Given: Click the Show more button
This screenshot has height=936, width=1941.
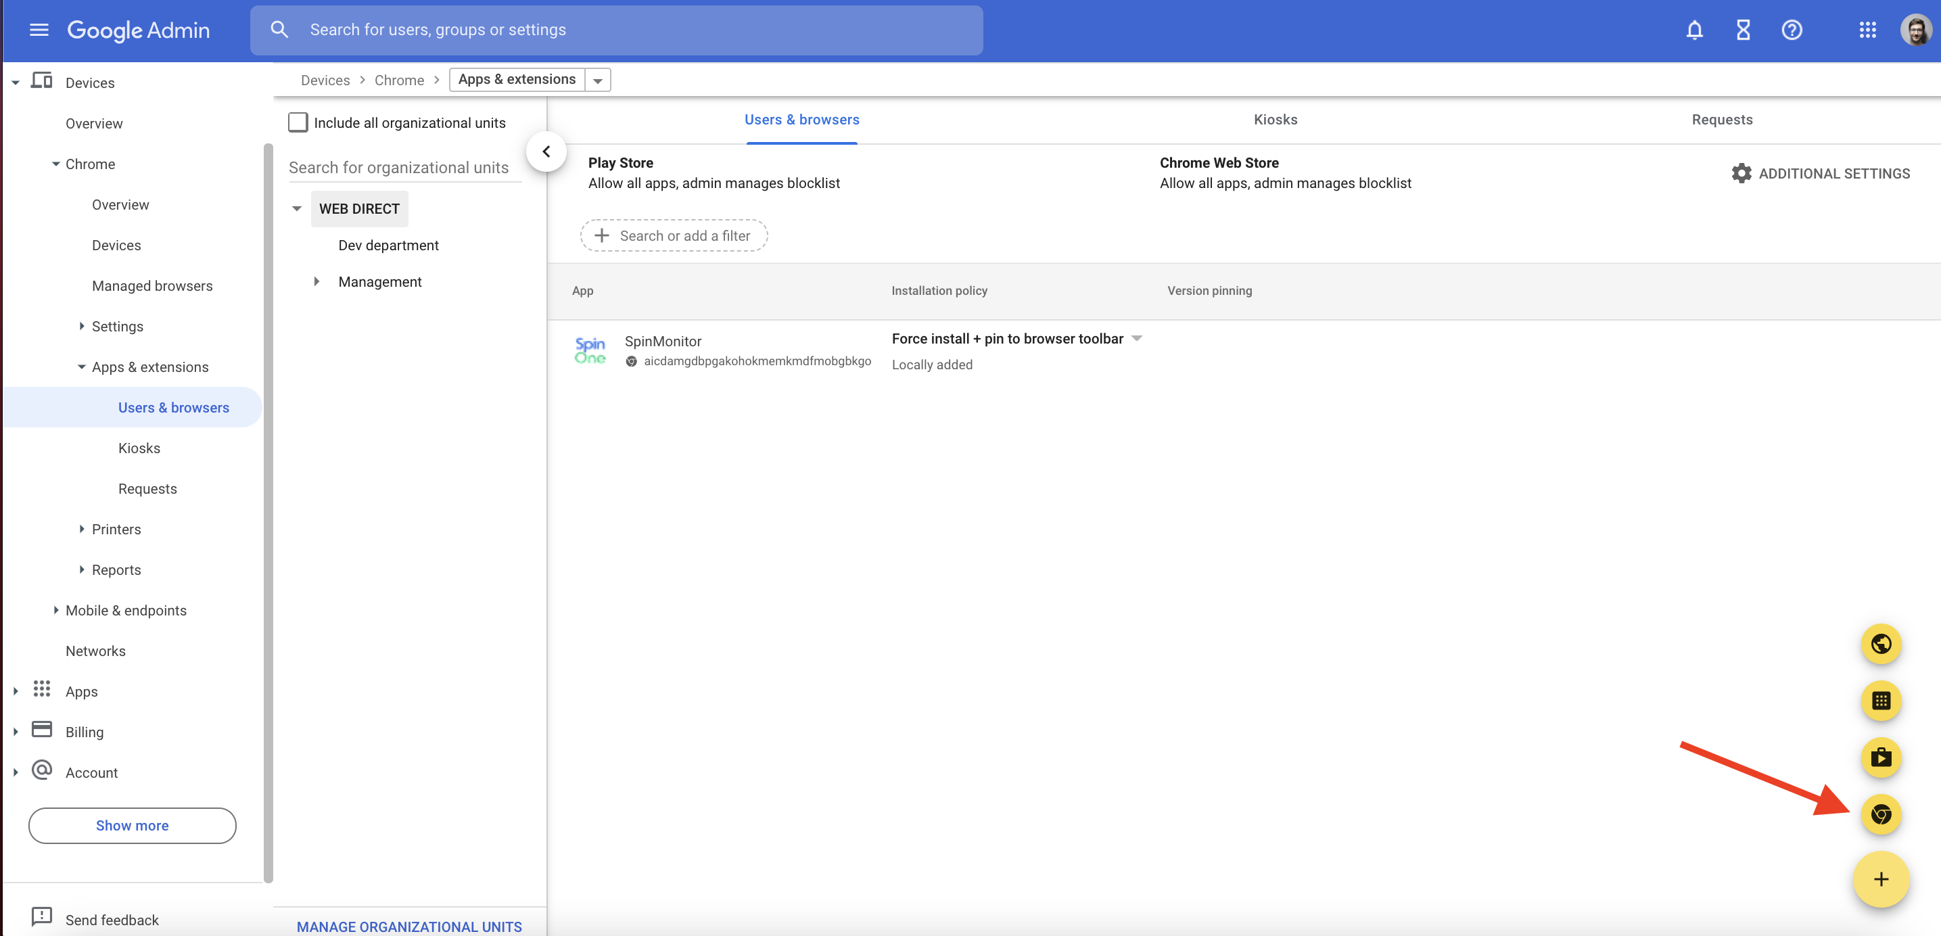Looking at the screenshot, I should click(x=132, y=825).
